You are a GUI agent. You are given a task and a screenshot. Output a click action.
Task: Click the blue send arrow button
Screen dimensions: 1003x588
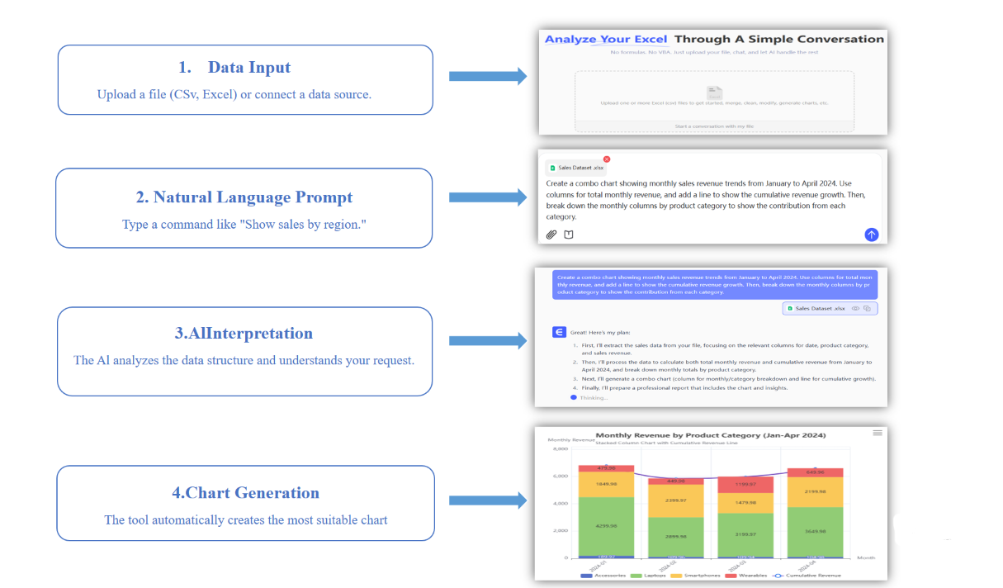pyautogui.click(x=871, y=235)
